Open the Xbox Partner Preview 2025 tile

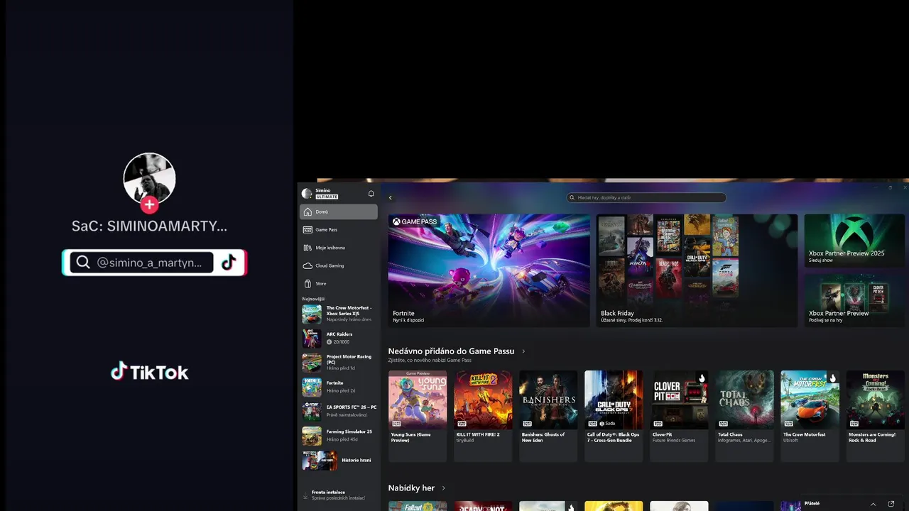pyautogui.click(x=854, y=241)
